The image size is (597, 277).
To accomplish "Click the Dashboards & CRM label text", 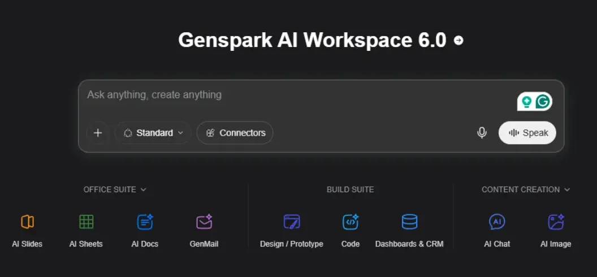I will tap(409, 244).
